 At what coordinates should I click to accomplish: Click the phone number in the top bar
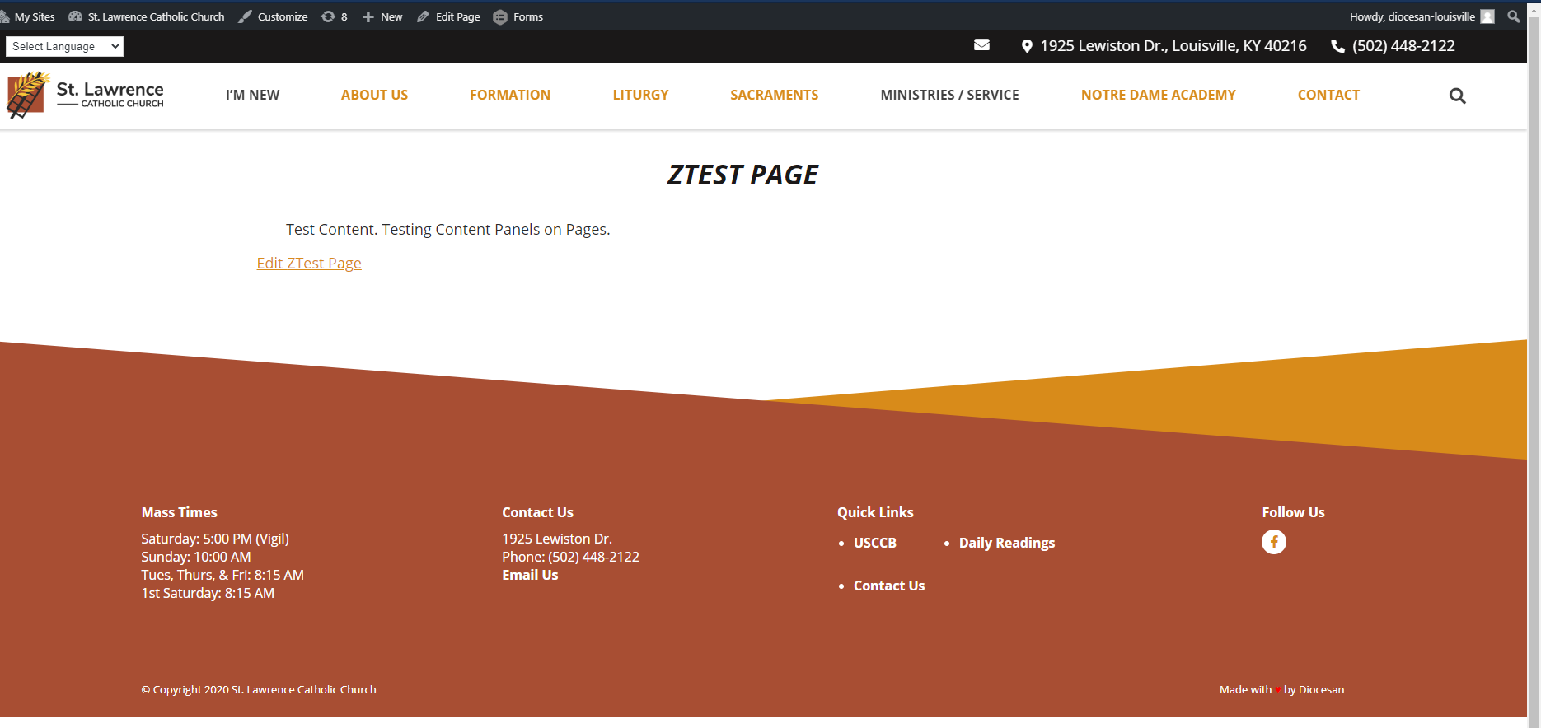1403,46
